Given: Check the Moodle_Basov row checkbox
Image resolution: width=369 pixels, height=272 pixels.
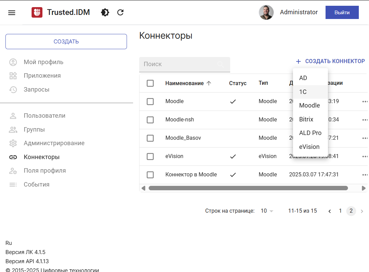Looking at the screenshot, I should [x=150, y=138].
